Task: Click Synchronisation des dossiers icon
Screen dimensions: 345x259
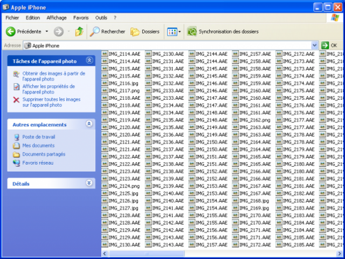Action: pos(192,32)
